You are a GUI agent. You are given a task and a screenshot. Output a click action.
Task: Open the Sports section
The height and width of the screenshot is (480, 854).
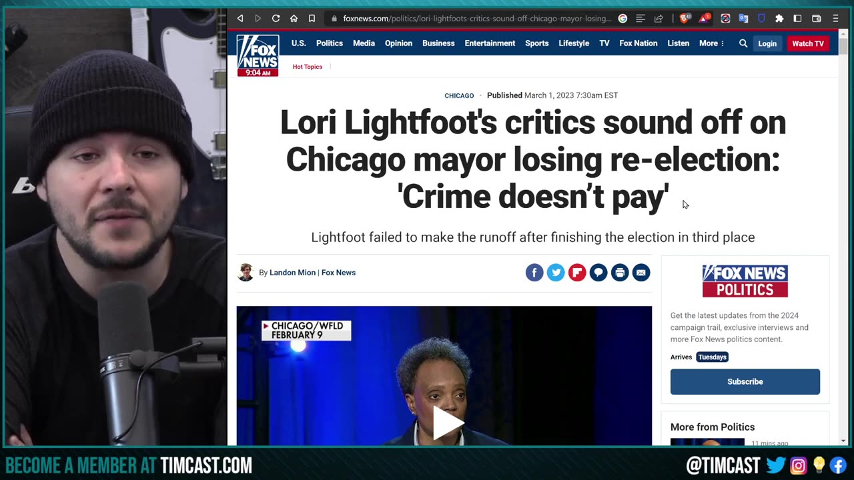point(536,43)
